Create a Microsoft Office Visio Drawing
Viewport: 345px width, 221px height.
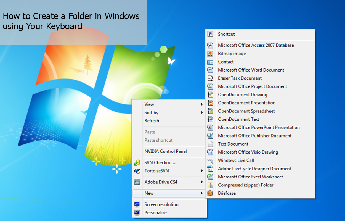[x=260, y=152]
